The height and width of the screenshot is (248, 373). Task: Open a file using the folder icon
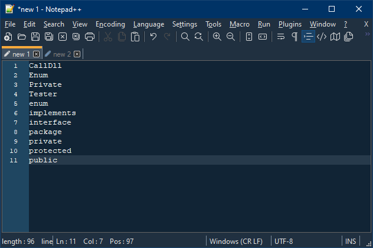point(22,37)
